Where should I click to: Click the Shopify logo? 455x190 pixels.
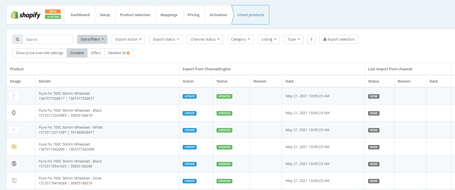pyautogui.click(x=26, y=15)
